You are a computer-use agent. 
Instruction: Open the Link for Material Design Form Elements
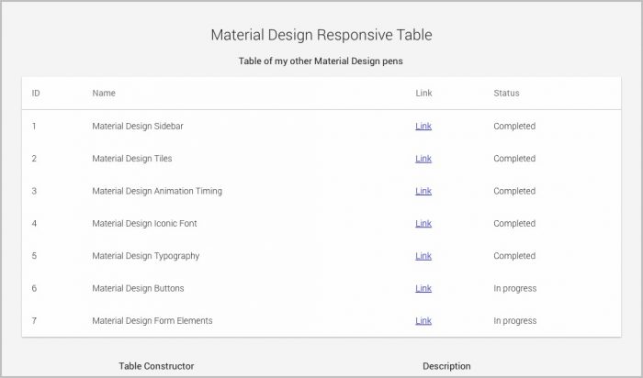click(x=423, y=321)
